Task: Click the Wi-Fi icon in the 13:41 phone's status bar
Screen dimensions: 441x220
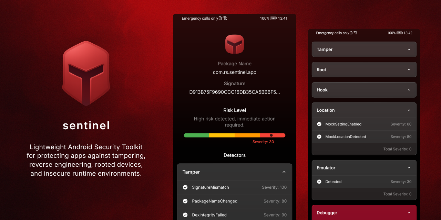Action: 225,18
